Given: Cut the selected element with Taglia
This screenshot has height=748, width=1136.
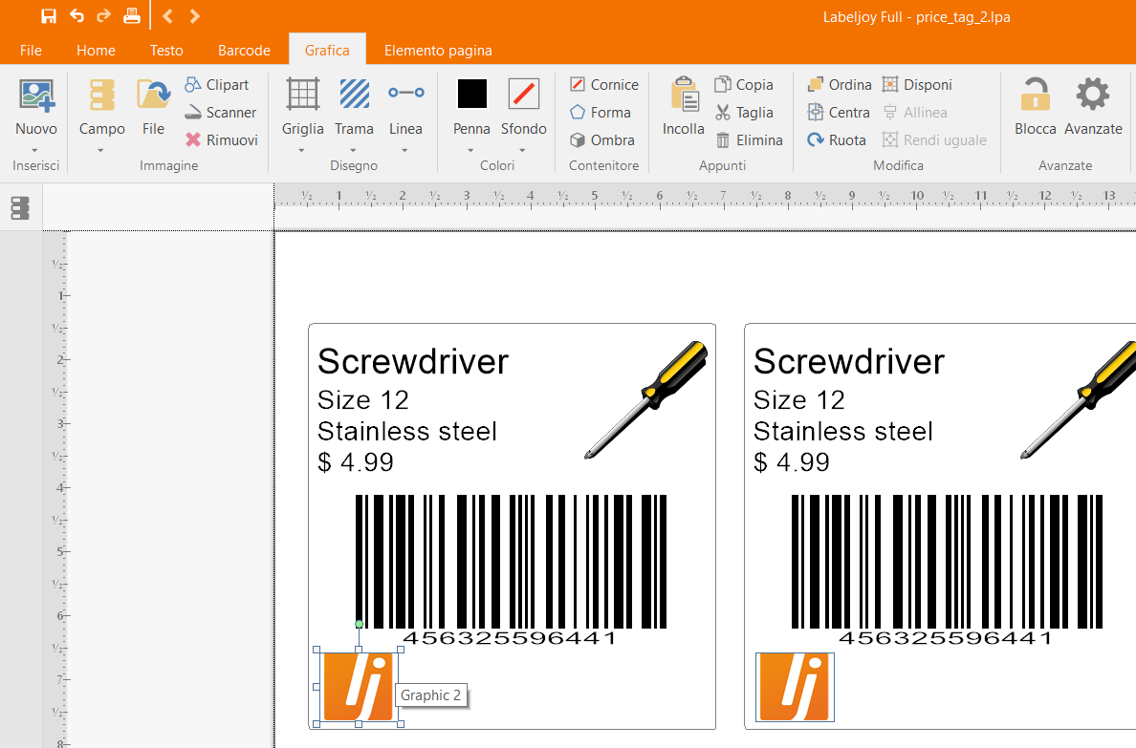Looking at the screenshot, I should click(744, 112).
